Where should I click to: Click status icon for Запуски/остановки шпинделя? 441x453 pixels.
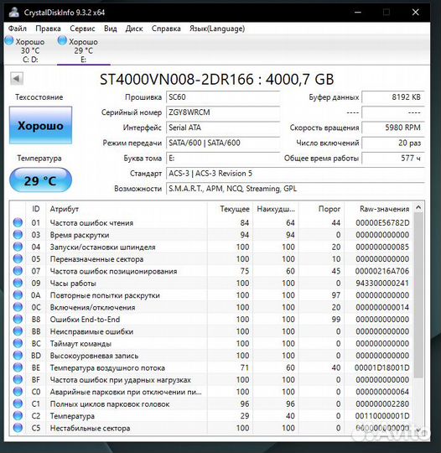pos(18,247)
